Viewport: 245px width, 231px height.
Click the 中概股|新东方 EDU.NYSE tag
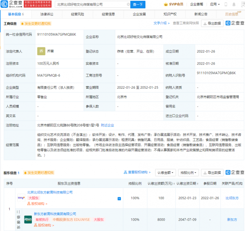pyautogui.click(x=71, y=220)
